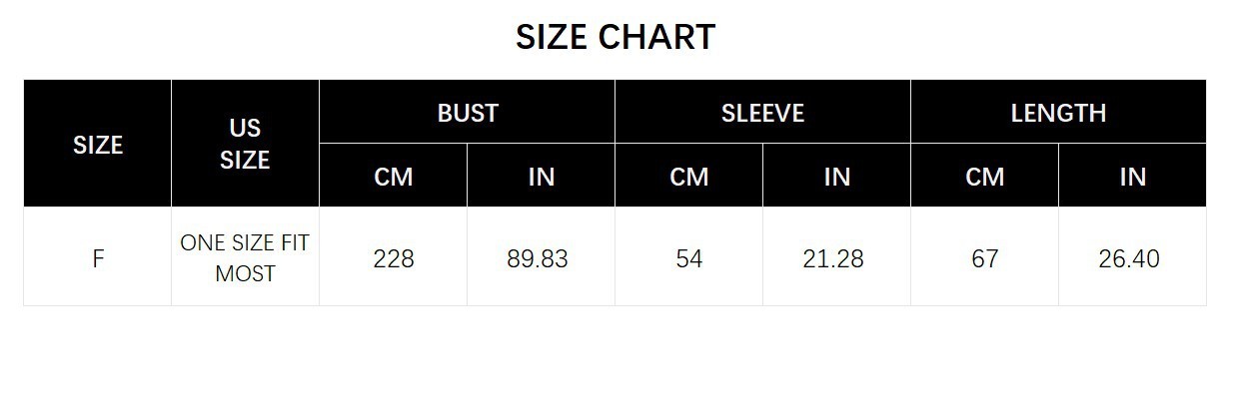Click the ONE SIZE FIT MOST cell
1242x418 pixels.
click(245, 257)
